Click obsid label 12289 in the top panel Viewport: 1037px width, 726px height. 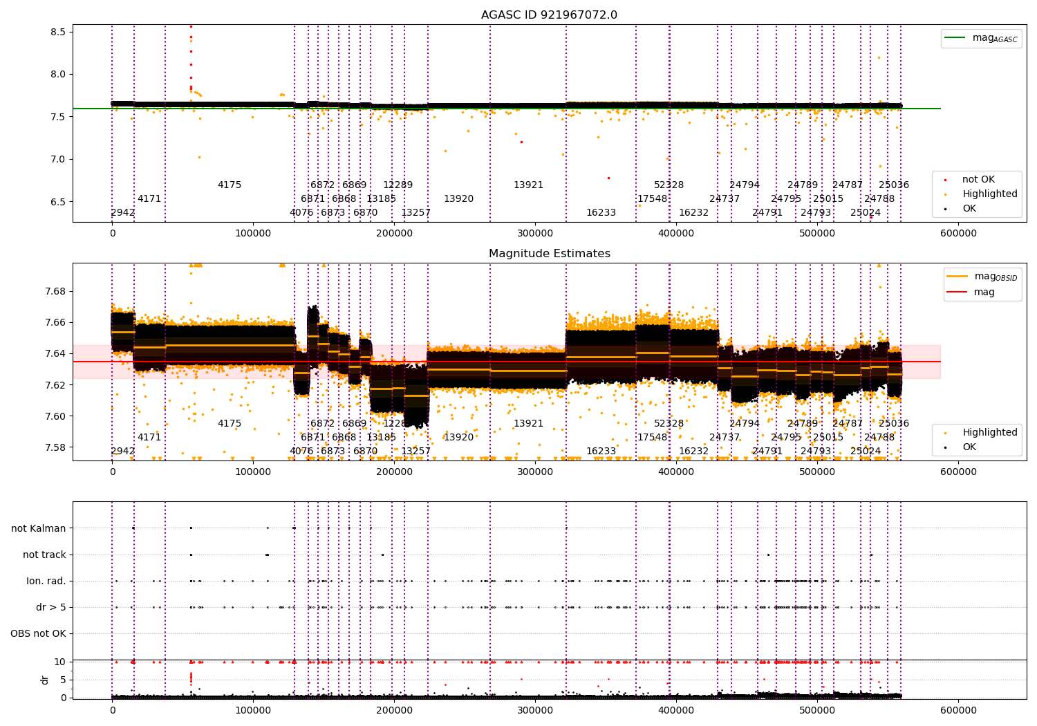pyautogui.click(x=398, y=185)
